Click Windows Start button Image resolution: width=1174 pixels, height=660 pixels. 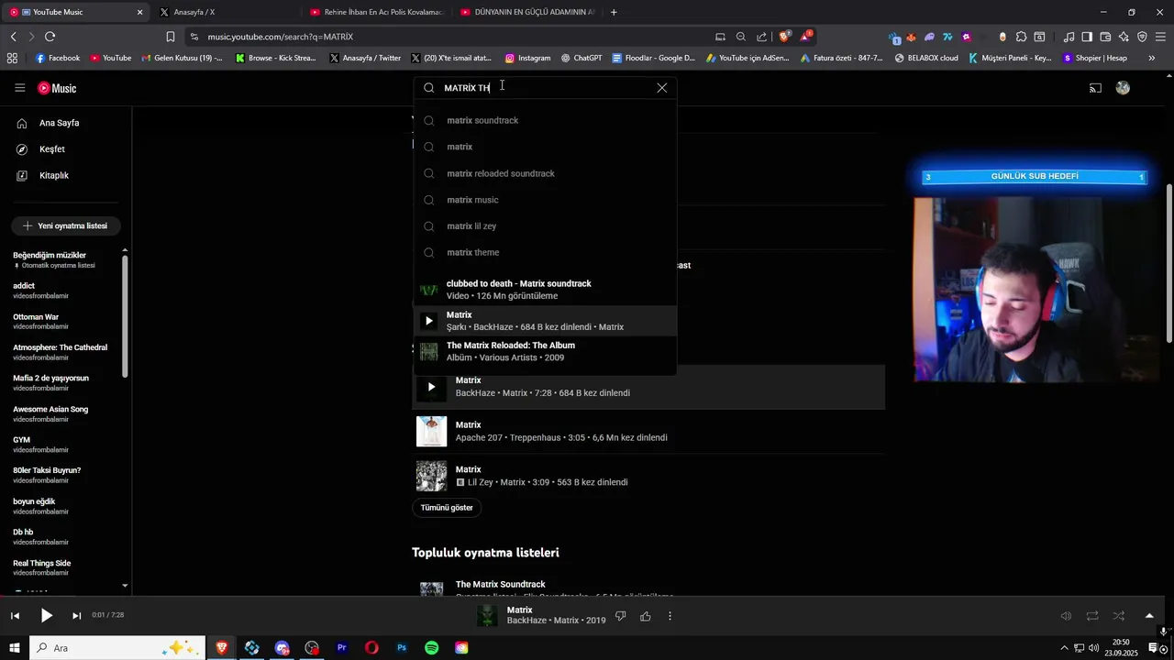(x=15, y=648)
